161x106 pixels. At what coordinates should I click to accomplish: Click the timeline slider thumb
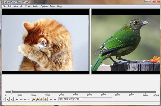pyautogui.click(x=12, y=92)
